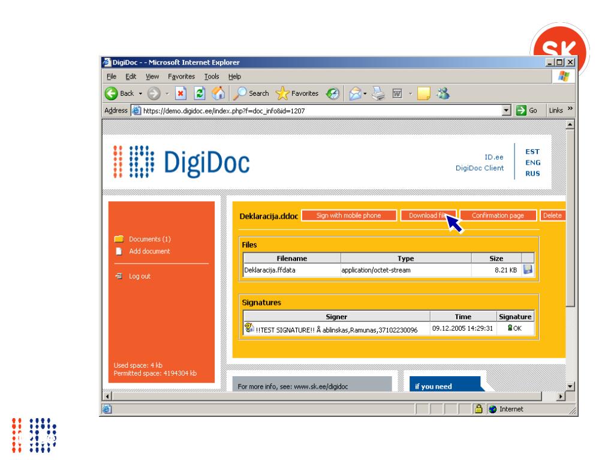This screenshot has width=614, height=460.
Task: Click the signature OK status icon
Action: coord(510,328)
